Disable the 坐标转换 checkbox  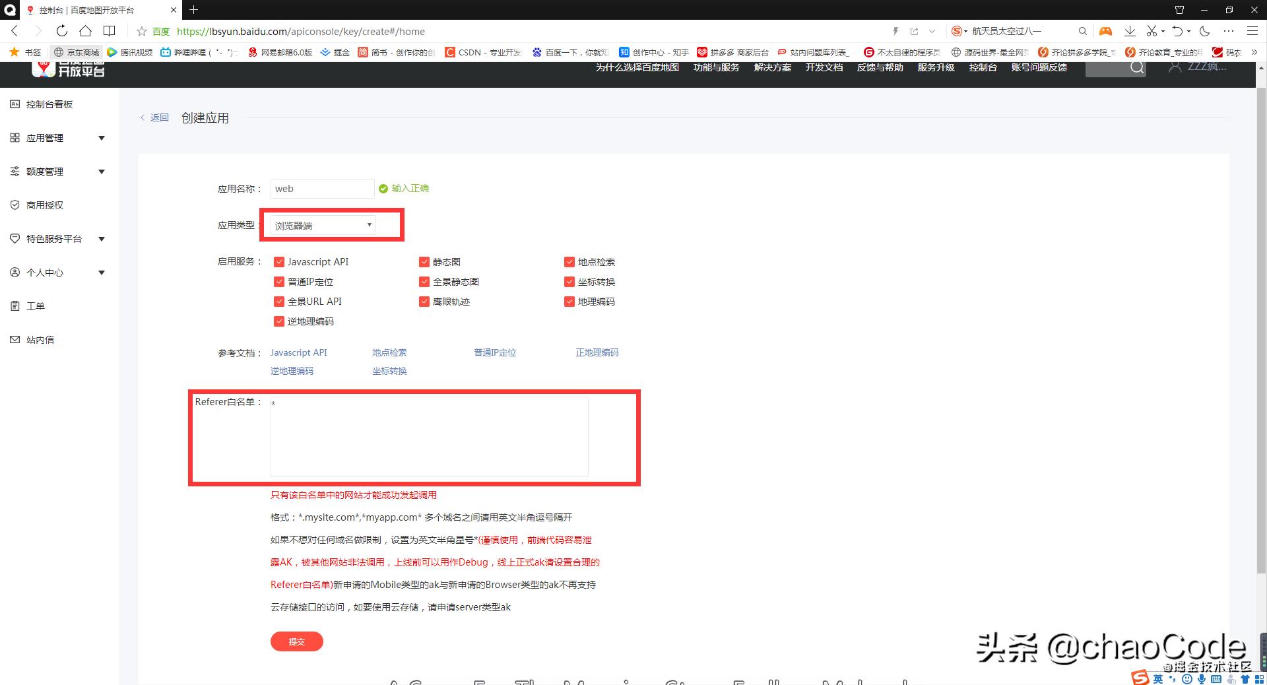570,282
